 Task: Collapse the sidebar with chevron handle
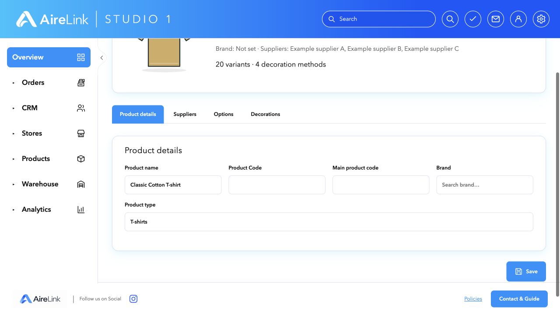click(101, 58)
